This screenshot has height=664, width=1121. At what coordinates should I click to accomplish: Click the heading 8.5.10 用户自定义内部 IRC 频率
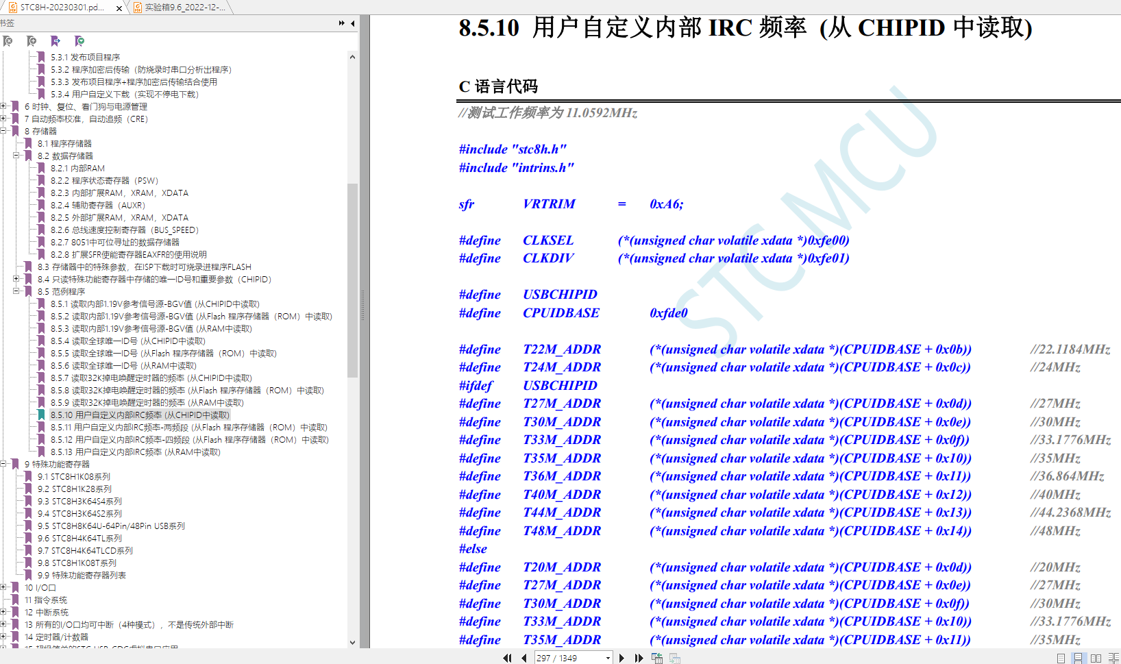[746, 28]
